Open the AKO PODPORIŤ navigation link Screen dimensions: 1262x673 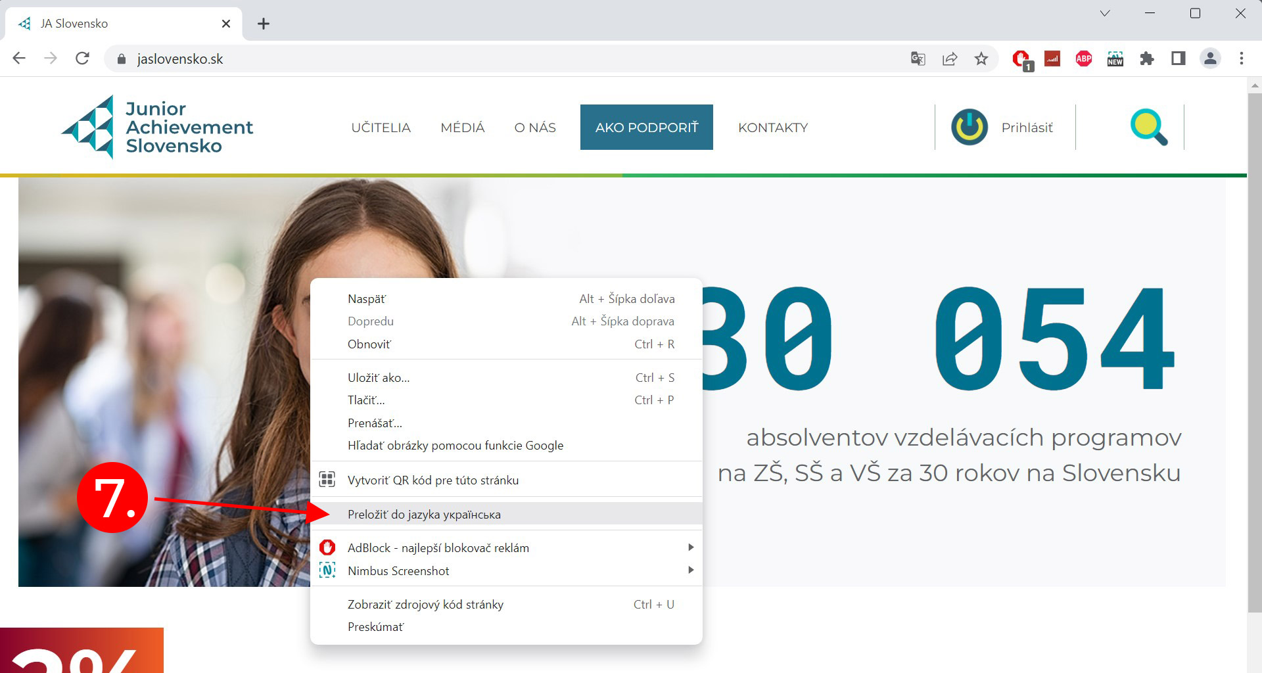[646, 127]
